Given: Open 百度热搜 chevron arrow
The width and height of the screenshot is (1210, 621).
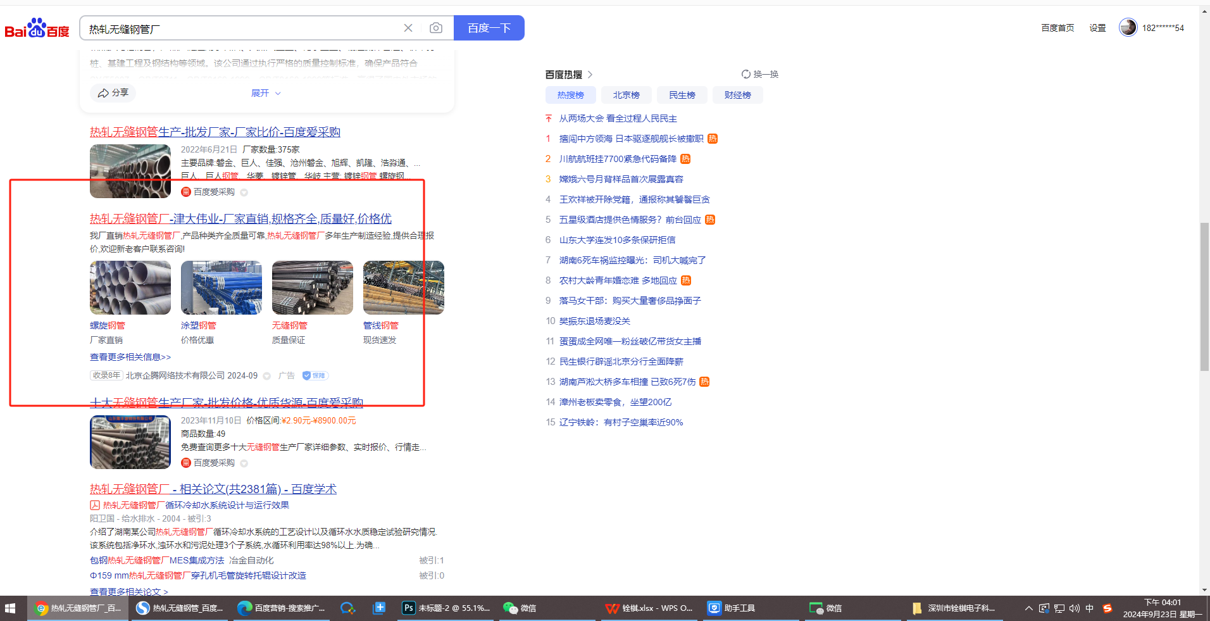Looking at the screenshot, I should coord(590,75).
